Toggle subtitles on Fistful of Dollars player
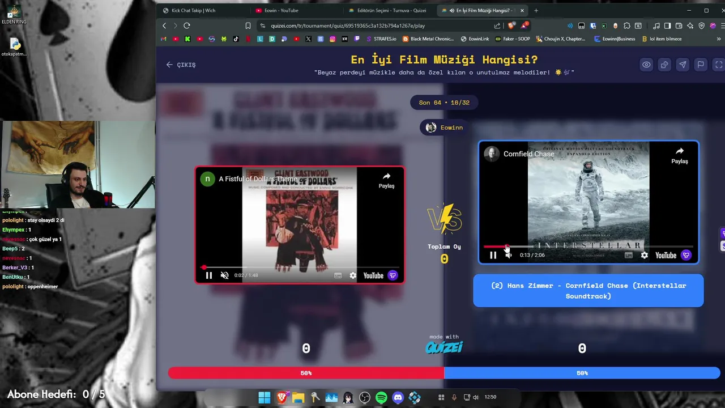725x408 pixels. click(338, 275)
